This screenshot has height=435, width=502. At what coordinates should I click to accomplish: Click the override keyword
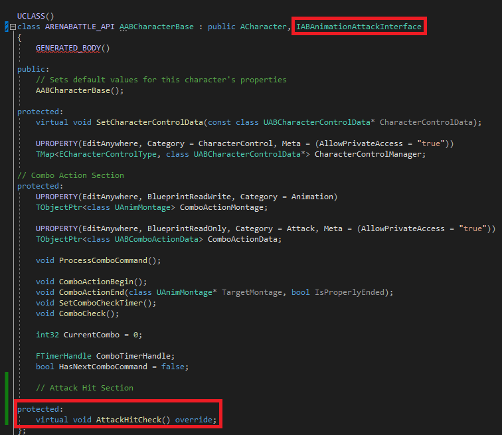click(x=194, y=420)
